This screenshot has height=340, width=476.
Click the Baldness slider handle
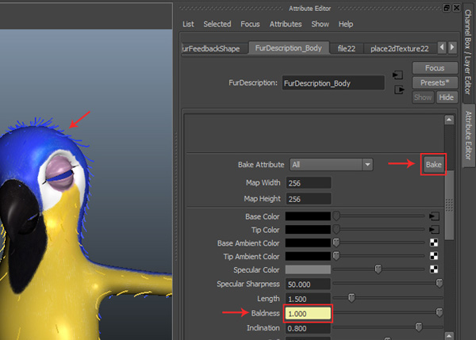point(439,312)
